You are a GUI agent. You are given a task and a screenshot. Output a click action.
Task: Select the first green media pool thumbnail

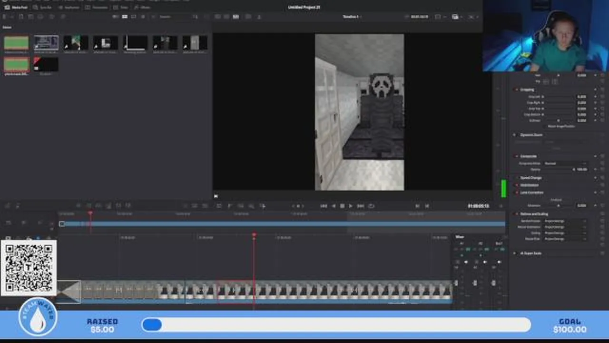pyautogui.click(x=16, y=43)
